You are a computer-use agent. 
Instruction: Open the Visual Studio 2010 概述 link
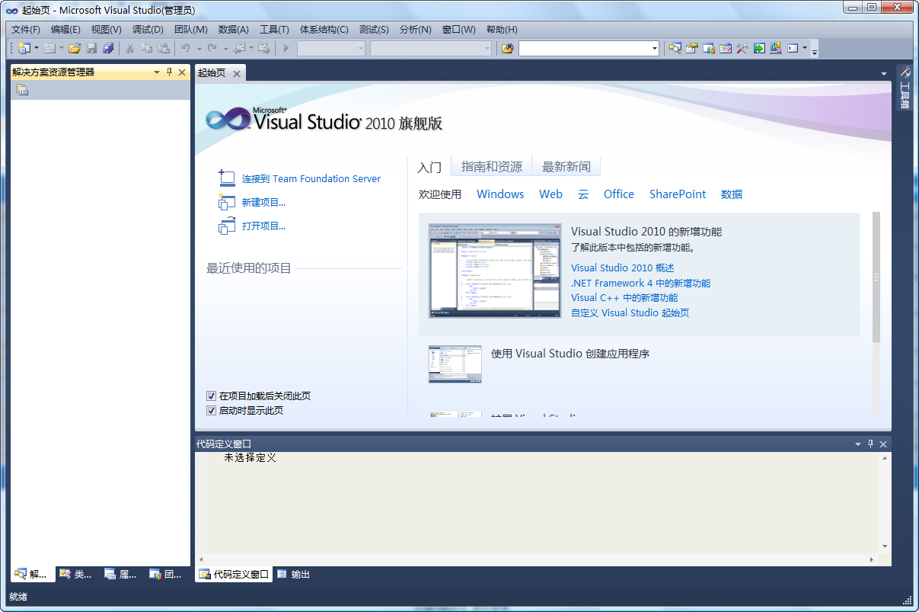pyautogui.click(x=622, y=268)
